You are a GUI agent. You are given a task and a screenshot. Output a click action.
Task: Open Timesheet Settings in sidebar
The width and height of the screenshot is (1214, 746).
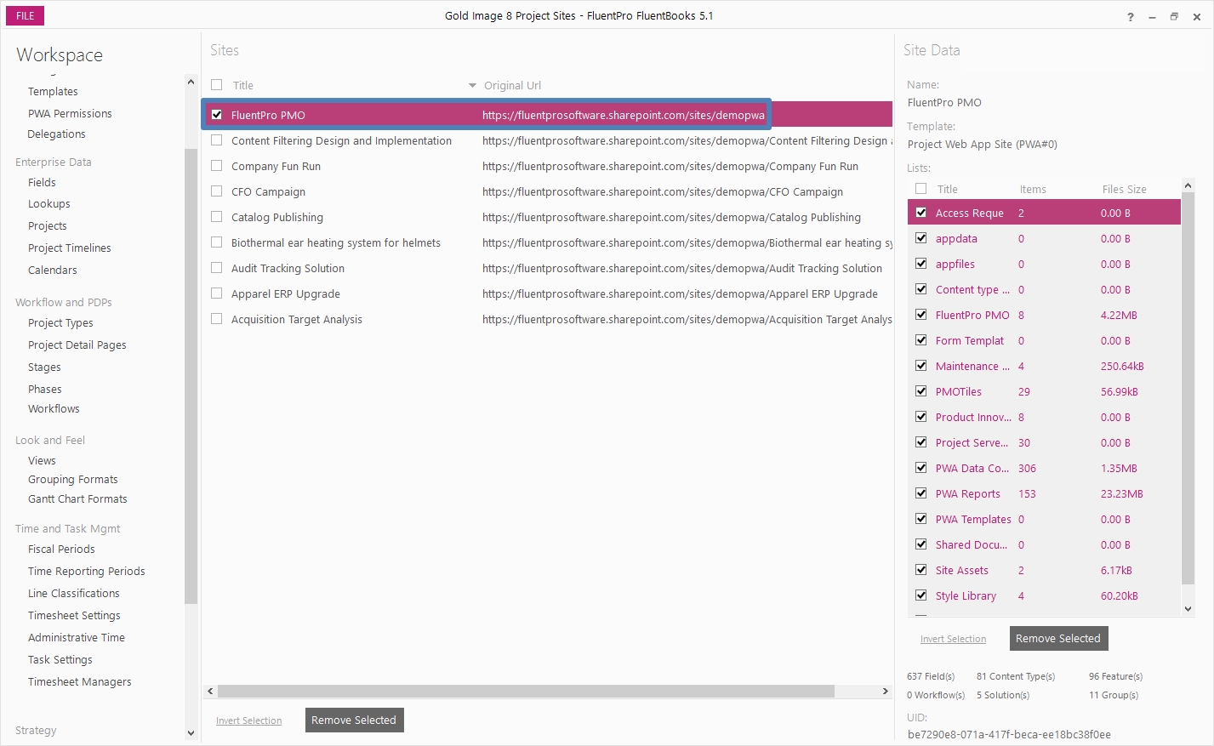click(x=74, y=616)
